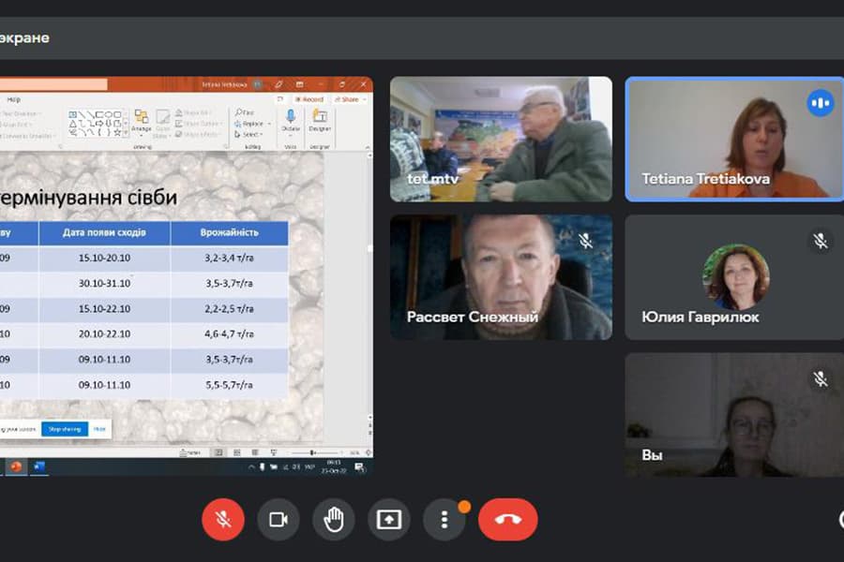Select the cell 4,6-4,7 т/га
Screen dimensions: 844x562
tap(230, 334)
